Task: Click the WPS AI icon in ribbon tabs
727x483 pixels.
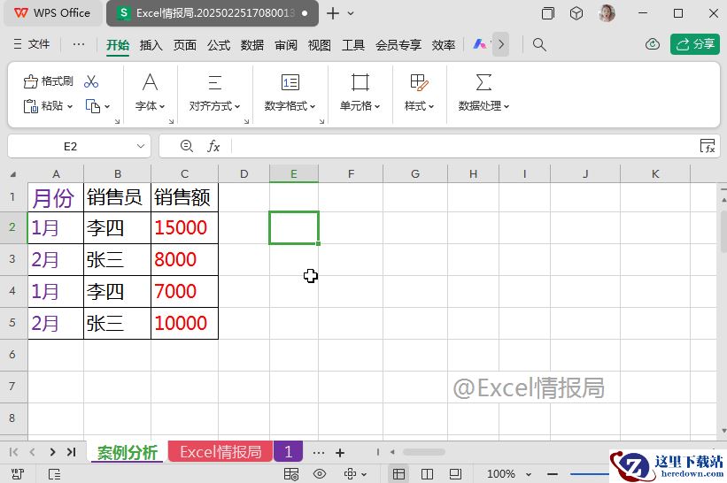Action: pos(479,44)
